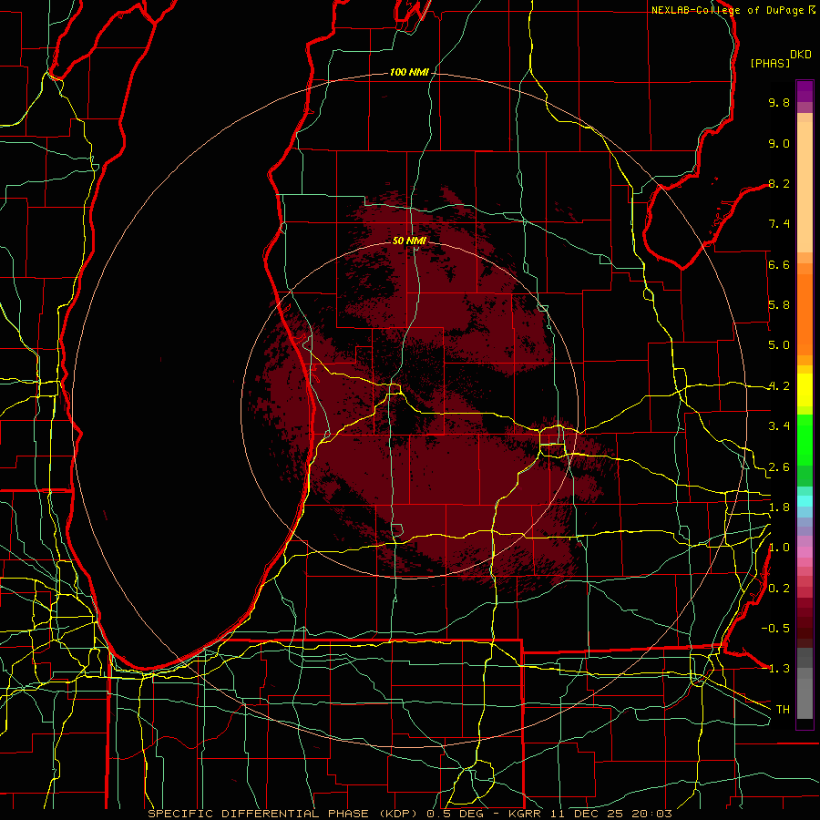Select the 1.0 value on the scale
The image size is (820, 820).
(x=779, y=548)
